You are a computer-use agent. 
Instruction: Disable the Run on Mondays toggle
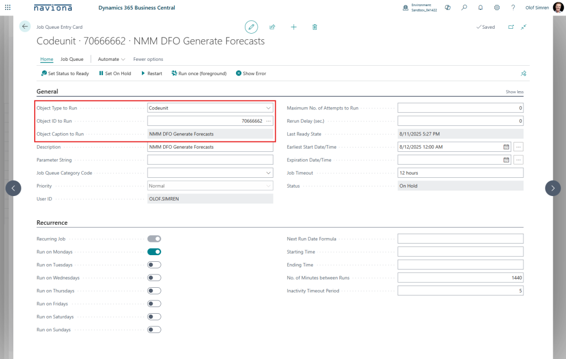point(154,252)
